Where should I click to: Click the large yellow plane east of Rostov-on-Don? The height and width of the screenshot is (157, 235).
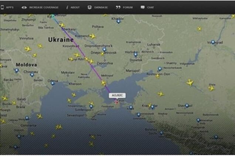190,83
